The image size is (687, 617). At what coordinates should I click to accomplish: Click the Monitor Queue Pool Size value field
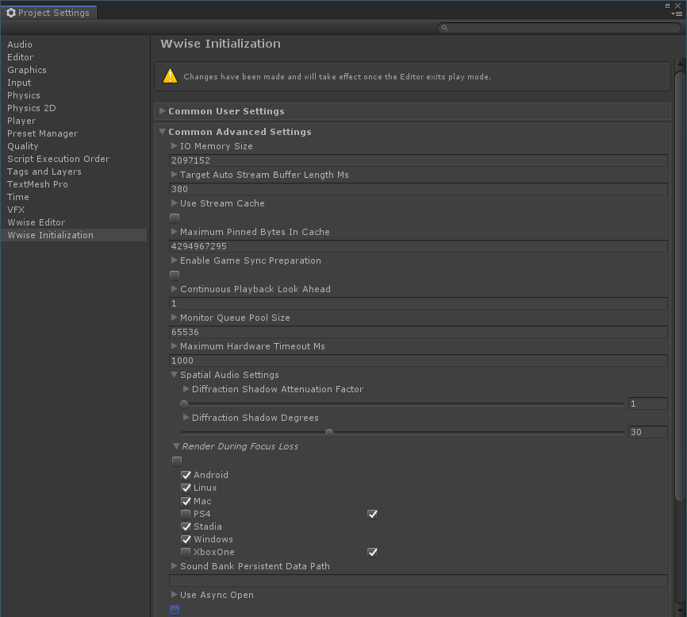[x=418, y=332]
